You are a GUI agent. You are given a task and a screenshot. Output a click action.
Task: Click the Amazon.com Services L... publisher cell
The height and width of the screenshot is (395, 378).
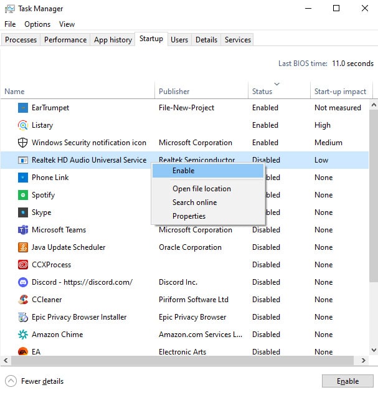pyautogui.click(x=201, y=335)
